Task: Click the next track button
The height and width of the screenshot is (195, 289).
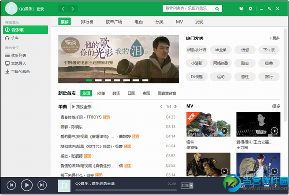Action: click(x=42, y=185)
